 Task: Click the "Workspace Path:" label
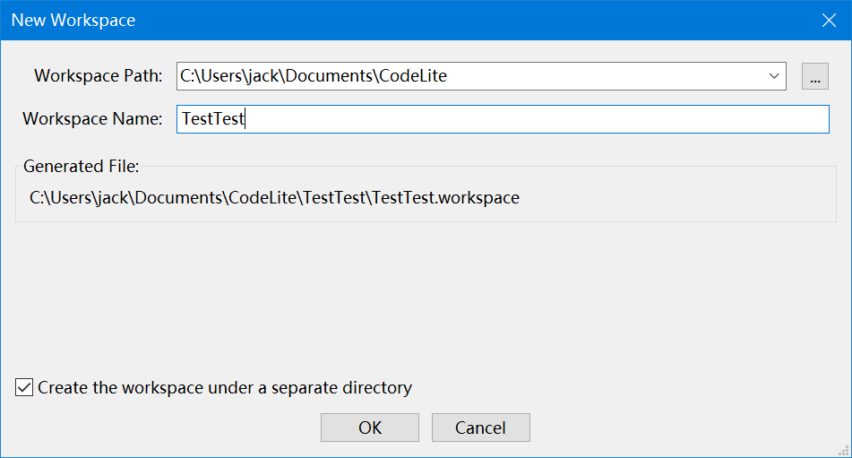tap(99, 76)
